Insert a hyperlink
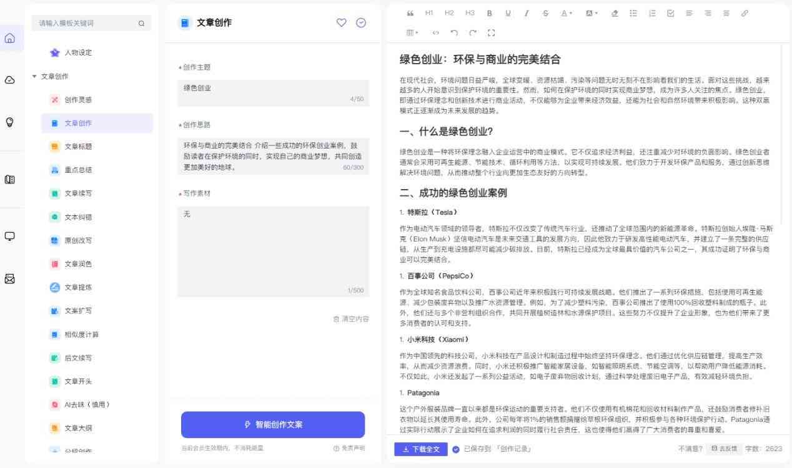The height and width of the screenshot is (468, 792). [745, 13]
